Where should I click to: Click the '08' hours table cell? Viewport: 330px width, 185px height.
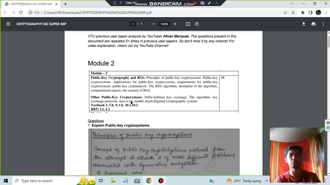(x=223, y=78)
